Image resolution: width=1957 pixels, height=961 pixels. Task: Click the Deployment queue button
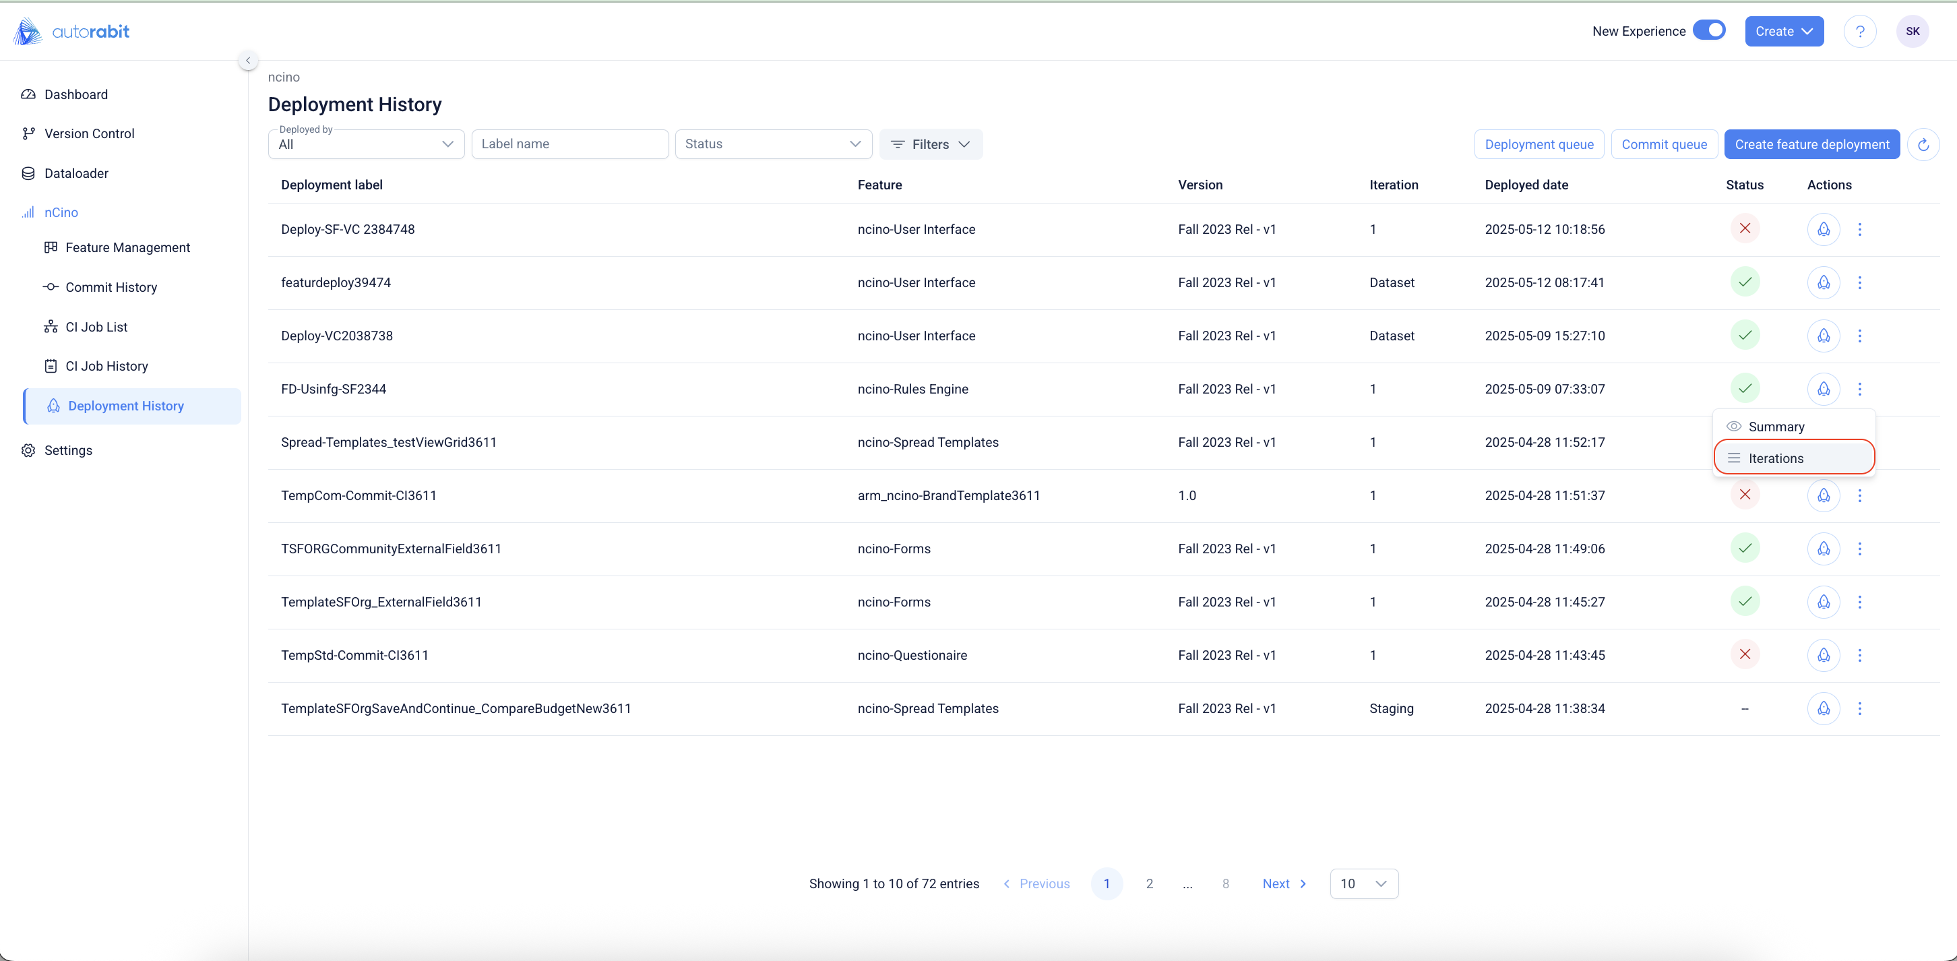1539,144
